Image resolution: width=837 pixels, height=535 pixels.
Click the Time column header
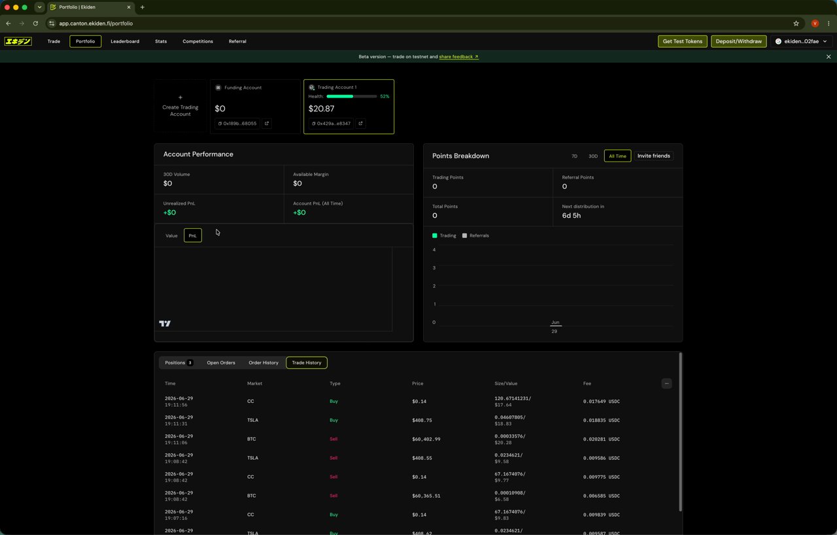[170, 384]
